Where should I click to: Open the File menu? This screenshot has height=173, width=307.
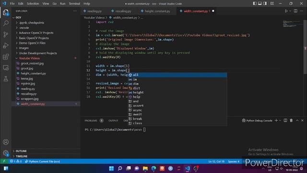(12, 3)
